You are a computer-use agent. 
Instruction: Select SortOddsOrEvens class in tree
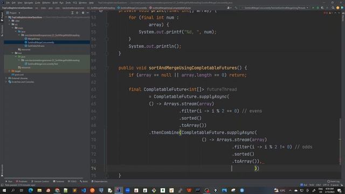[x=34, y=46]
